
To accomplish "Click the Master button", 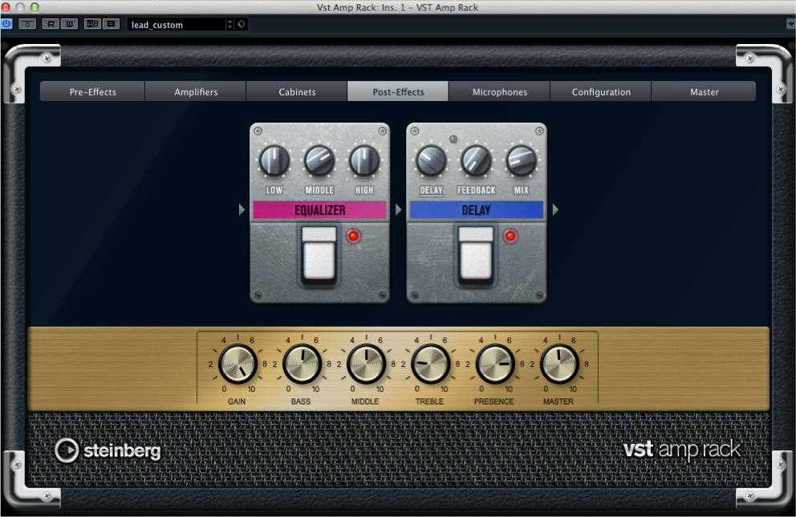I will 704,91.
